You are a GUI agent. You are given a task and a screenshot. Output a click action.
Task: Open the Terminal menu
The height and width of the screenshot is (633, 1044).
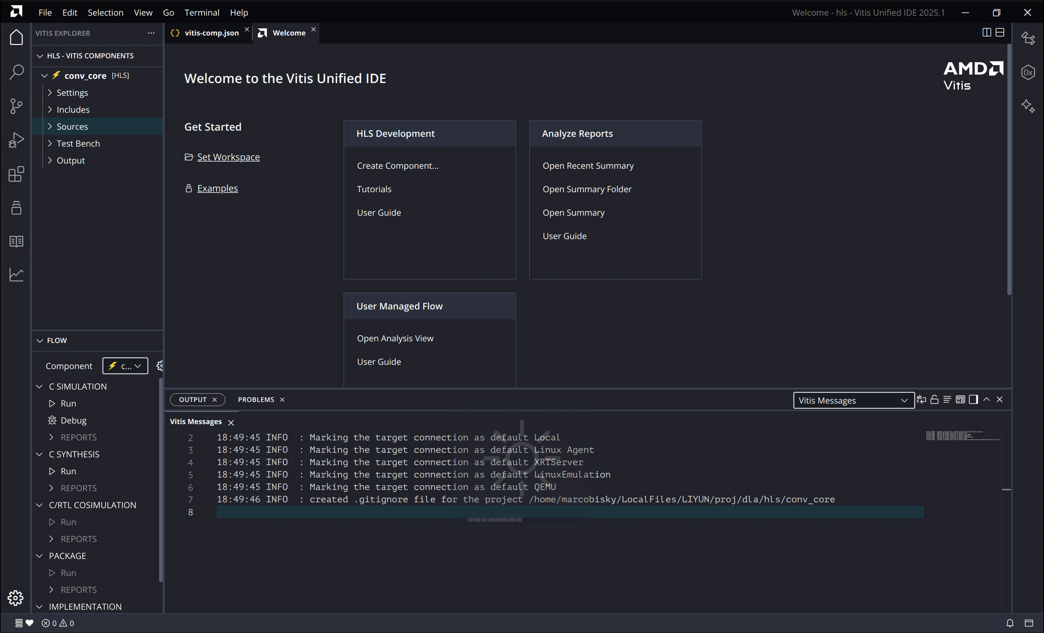coord(202,12)
